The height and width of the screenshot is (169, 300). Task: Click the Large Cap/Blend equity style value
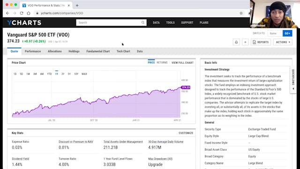click(258, 136)
